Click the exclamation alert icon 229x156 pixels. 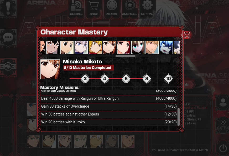coord(8,8)
